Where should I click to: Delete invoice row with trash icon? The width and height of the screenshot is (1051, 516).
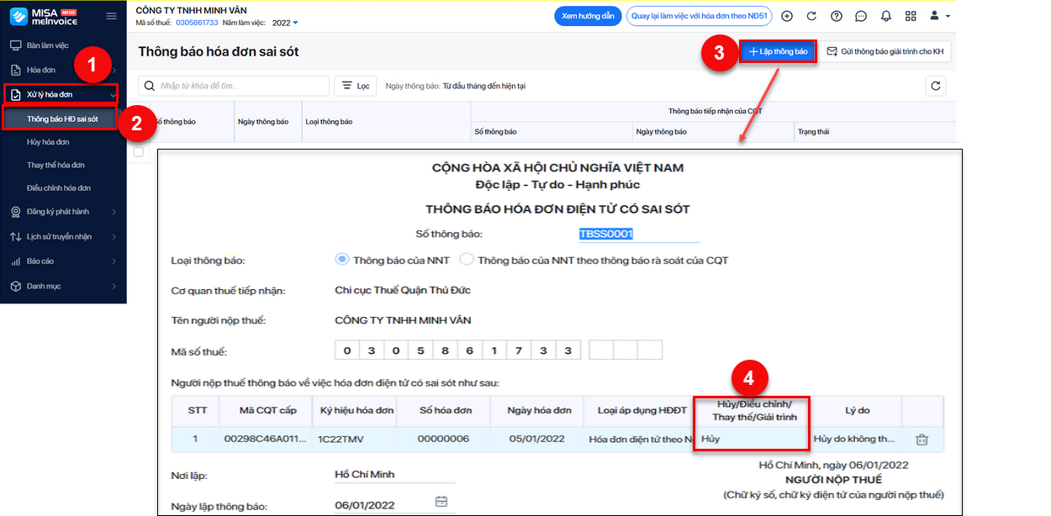coord(922,439)
